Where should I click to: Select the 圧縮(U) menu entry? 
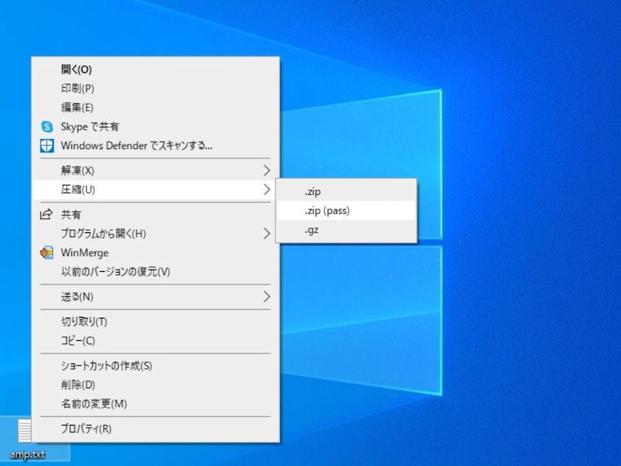click(x=155, y=190)
